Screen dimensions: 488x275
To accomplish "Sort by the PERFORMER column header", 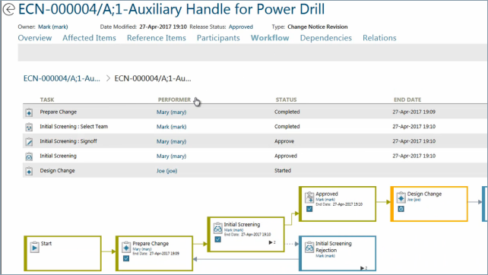I will point(174,100).
